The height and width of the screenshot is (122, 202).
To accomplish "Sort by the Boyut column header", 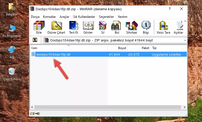I will point(117,48).
